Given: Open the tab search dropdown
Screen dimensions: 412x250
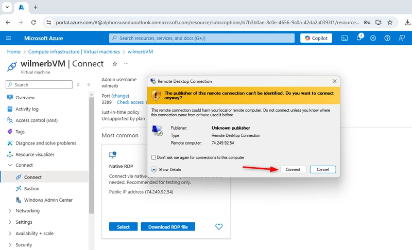Looking at the screenshot, I should coord(7,7).
